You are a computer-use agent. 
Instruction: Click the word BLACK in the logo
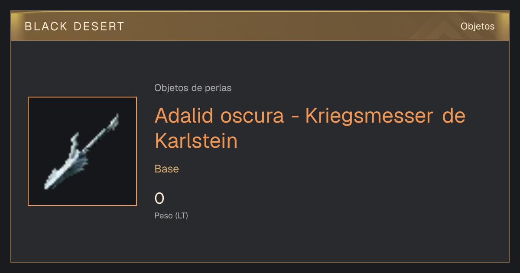tap(46, 26)
